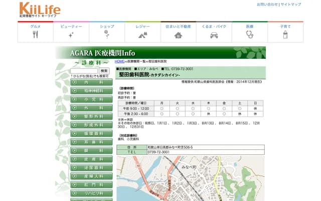Click the KiiLife logo

[x=40, y=9]
